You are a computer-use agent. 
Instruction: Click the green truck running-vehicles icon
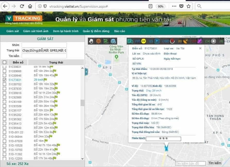click(x=130, y=41)
